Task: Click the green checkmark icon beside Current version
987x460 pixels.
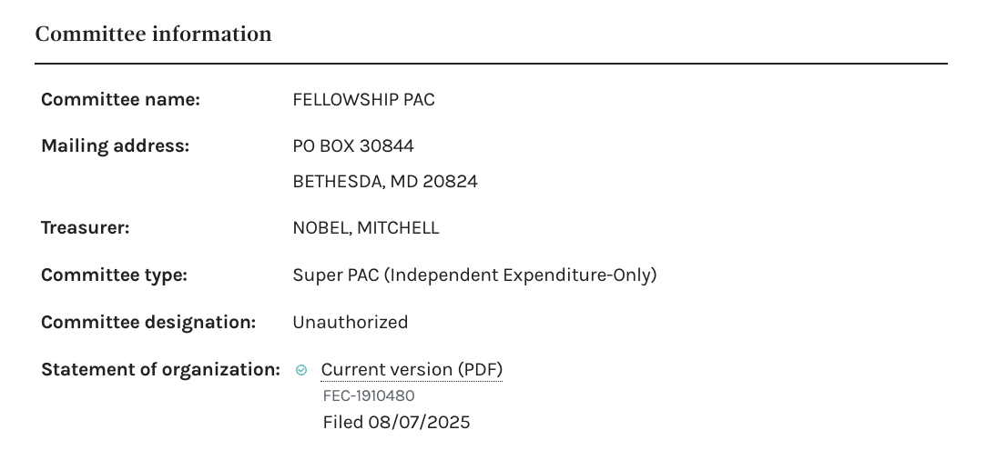Action: point(301,370)
